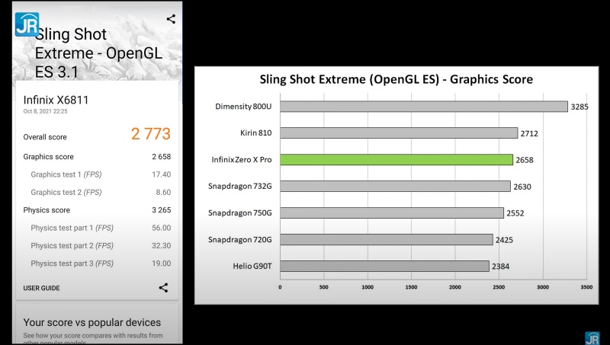Image resolution: width=610 pixels, height=345 pixels.
Task: Click the Dimensity 800U bar
Action: [423, 107]
